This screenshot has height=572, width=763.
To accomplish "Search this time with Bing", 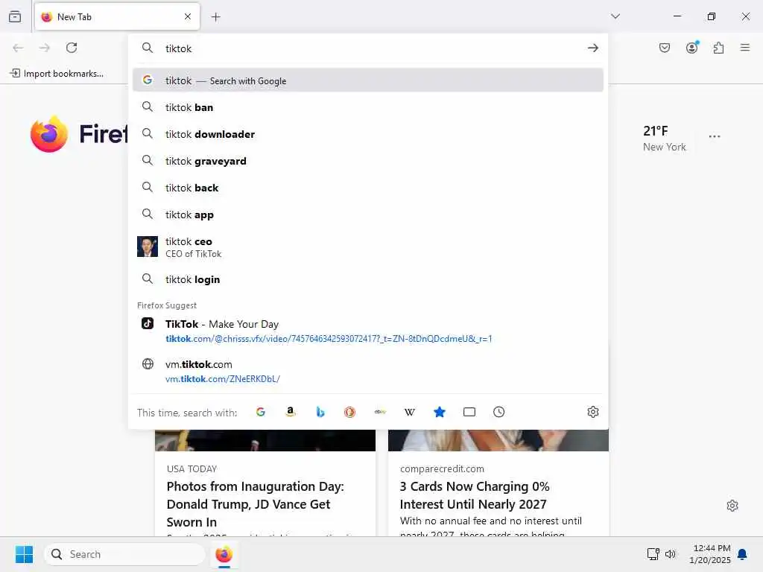I will tap(320, 412).
